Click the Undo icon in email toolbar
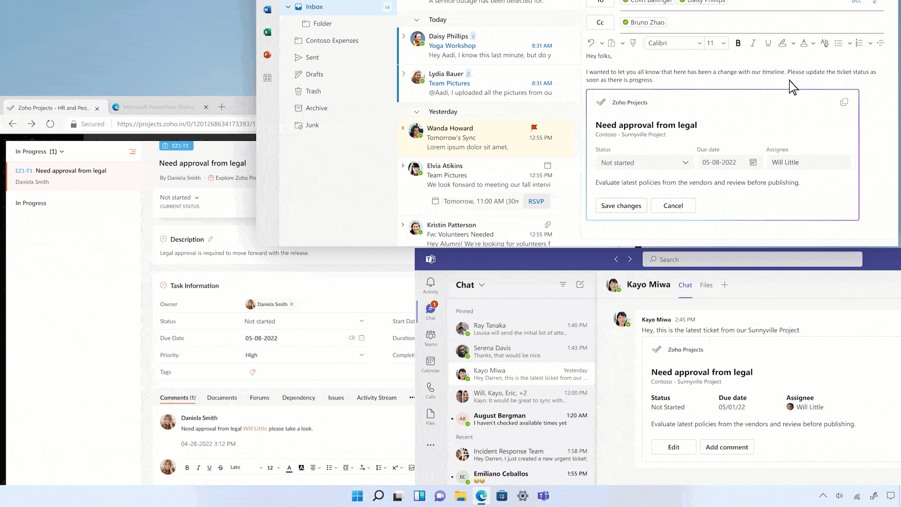 [x=590, y=43]
